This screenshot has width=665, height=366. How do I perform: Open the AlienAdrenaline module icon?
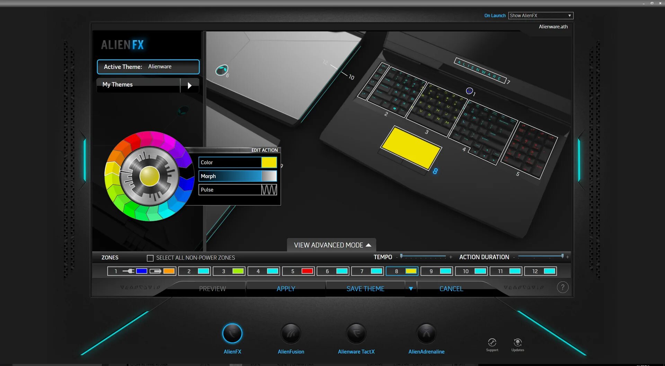tap(426, 333)
